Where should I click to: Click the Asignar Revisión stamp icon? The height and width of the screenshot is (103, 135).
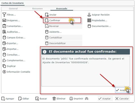click(89, 15)
